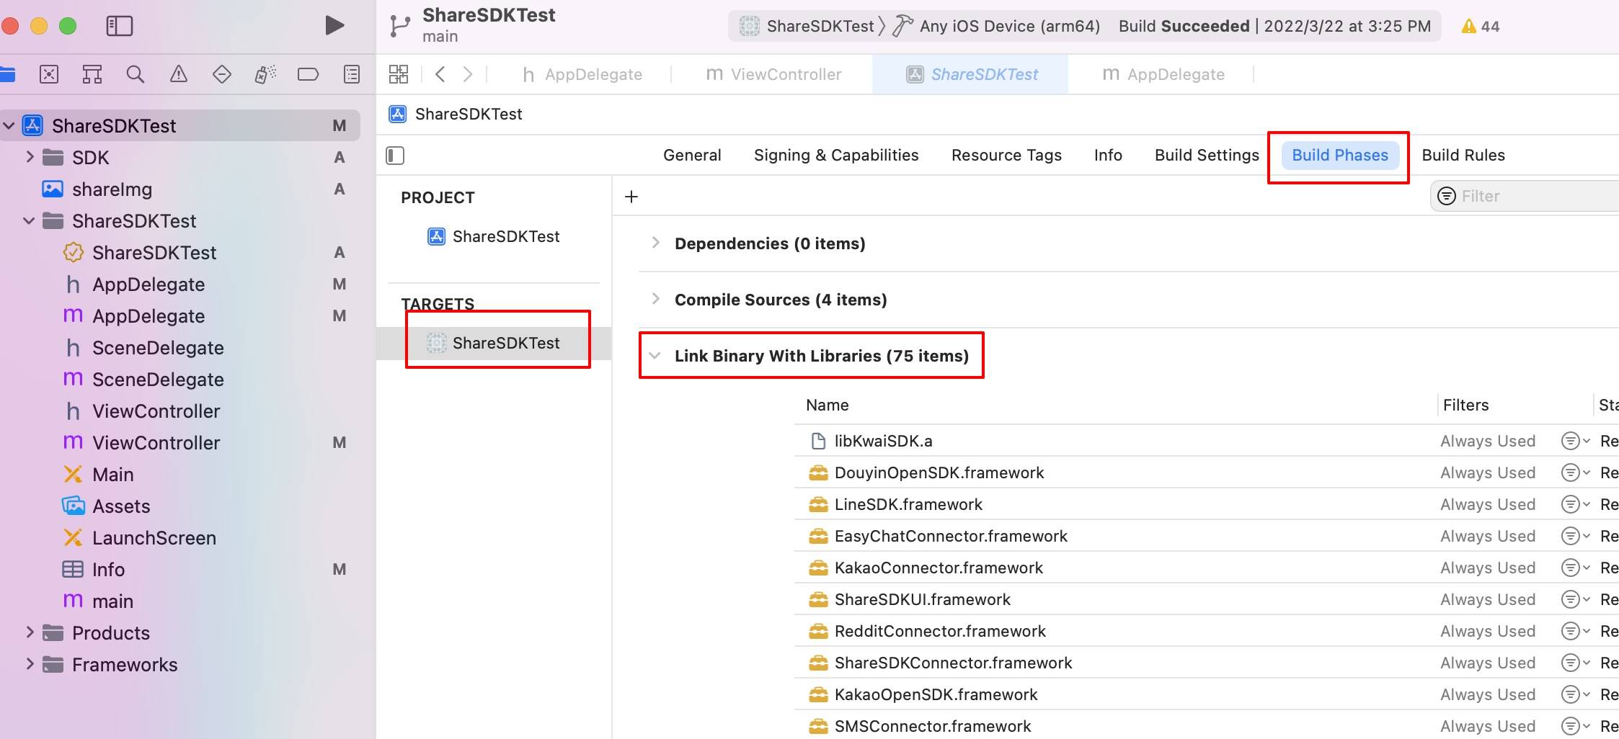
Task: Switch to the Build Settings tab
Action: coord(1207,155)
